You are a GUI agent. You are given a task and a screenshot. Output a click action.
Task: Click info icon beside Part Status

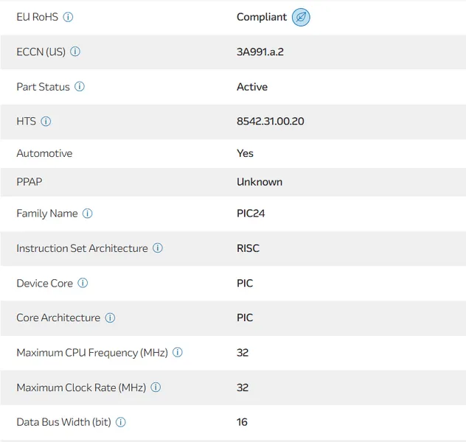80,86
